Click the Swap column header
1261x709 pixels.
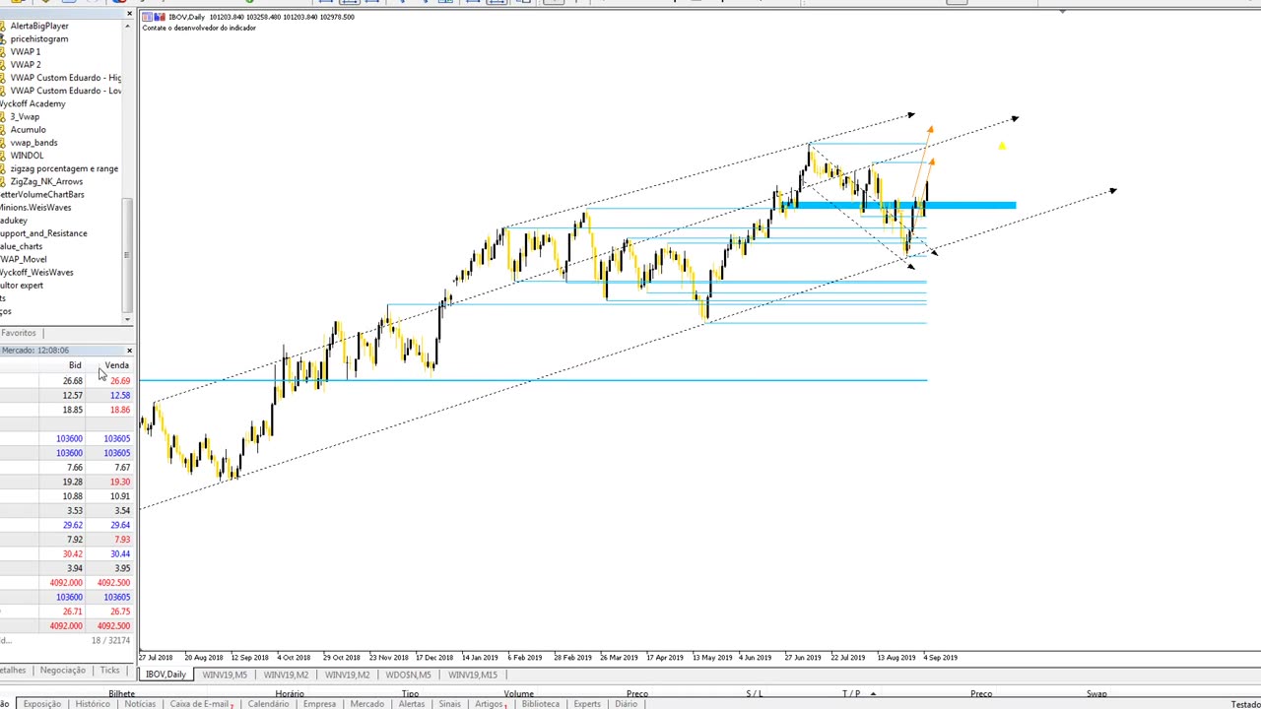point(1096,693)
